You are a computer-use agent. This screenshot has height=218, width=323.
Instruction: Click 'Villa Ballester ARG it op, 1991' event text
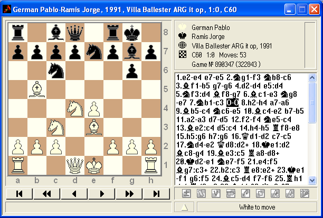coord(232,46)
